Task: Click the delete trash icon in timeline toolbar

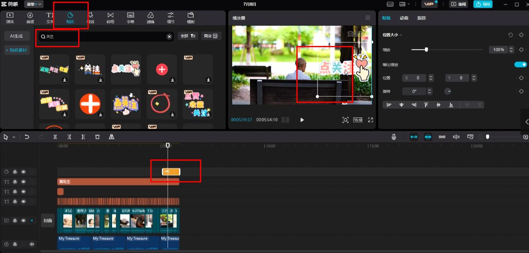Action: point(97,137)
